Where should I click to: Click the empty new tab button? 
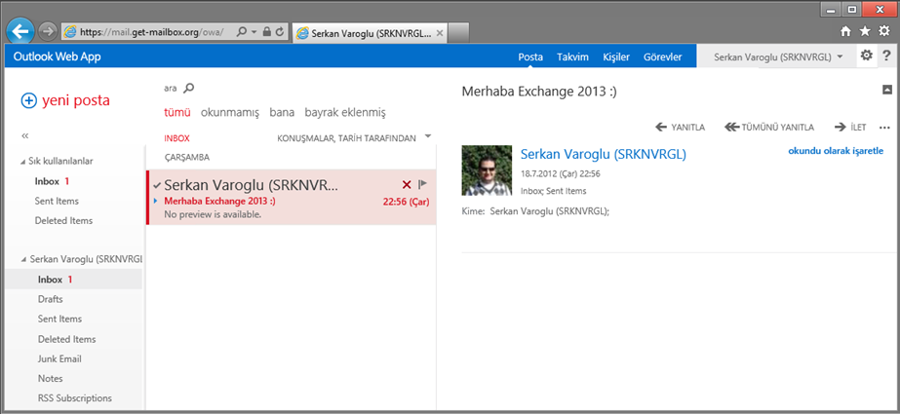click(x=458, y=33)
